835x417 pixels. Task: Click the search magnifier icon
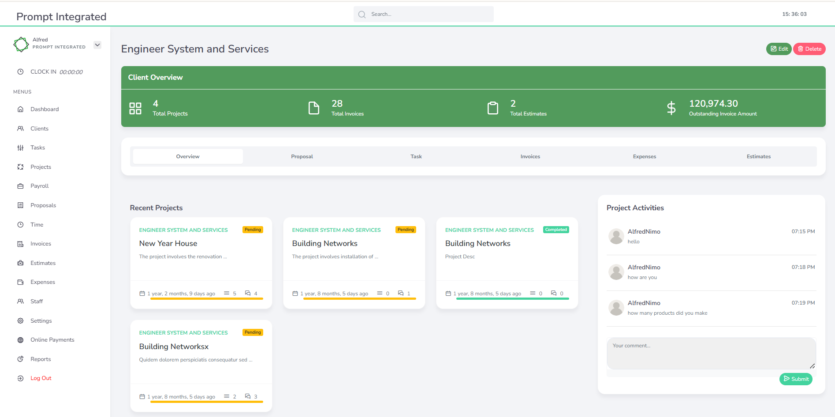click(362, 15)
